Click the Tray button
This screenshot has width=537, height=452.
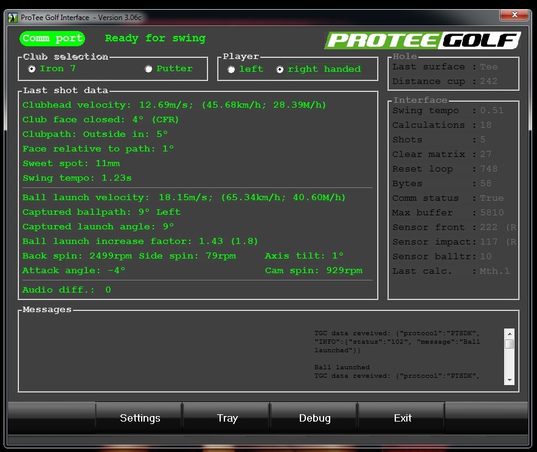[x=226, y=418]
